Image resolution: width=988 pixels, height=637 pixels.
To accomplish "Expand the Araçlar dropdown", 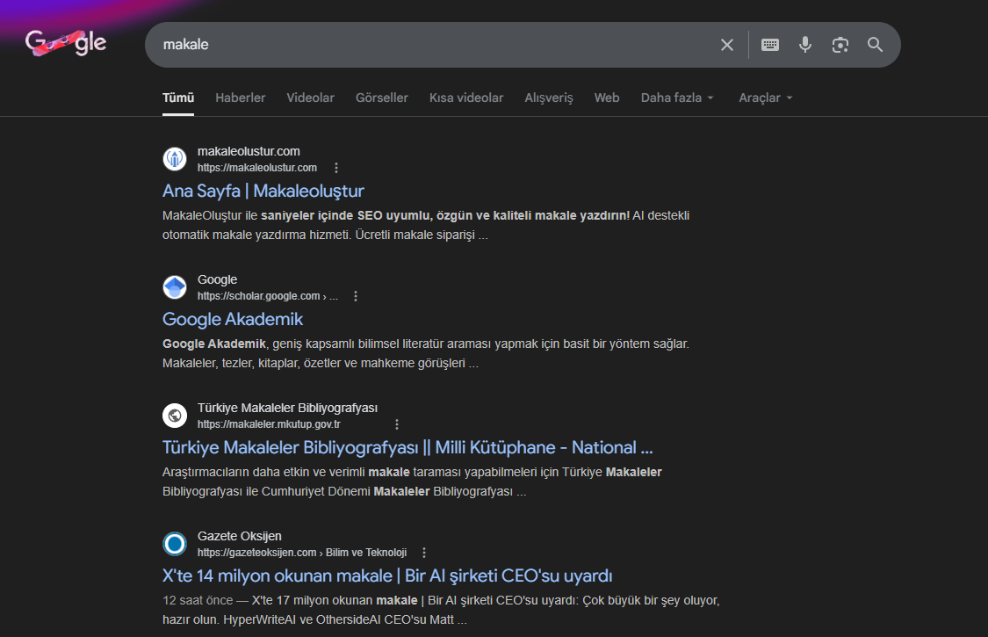I will 766,98.
